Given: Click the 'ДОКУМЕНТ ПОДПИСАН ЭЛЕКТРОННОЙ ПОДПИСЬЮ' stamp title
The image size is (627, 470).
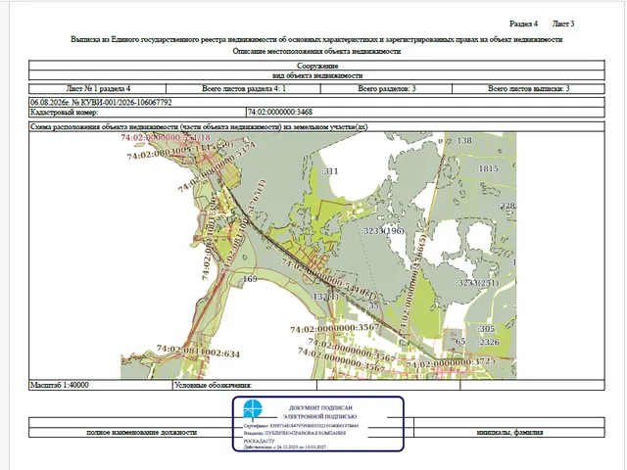Looking at the screenshot, I should click(320, 412).
